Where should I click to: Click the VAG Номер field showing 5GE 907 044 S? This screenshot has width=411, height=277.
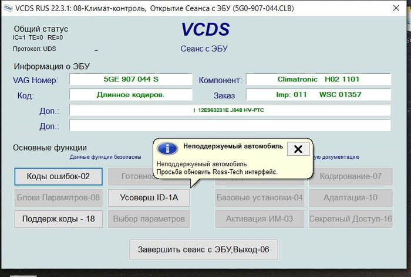point(130,79)
